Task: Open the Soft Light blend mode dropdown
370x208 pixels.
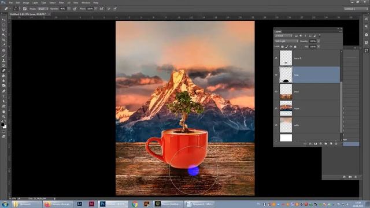Action: (287, 41)
